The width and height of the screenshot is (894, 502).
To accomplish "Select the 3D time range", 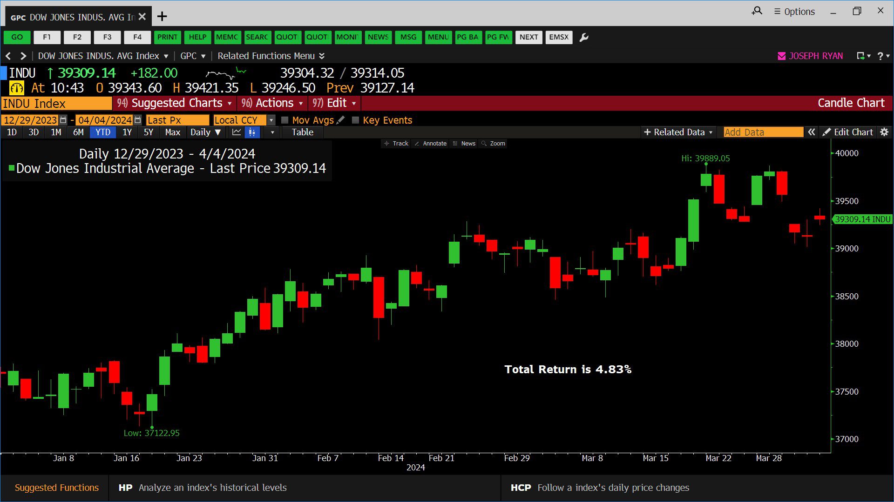I will point(34,132).
